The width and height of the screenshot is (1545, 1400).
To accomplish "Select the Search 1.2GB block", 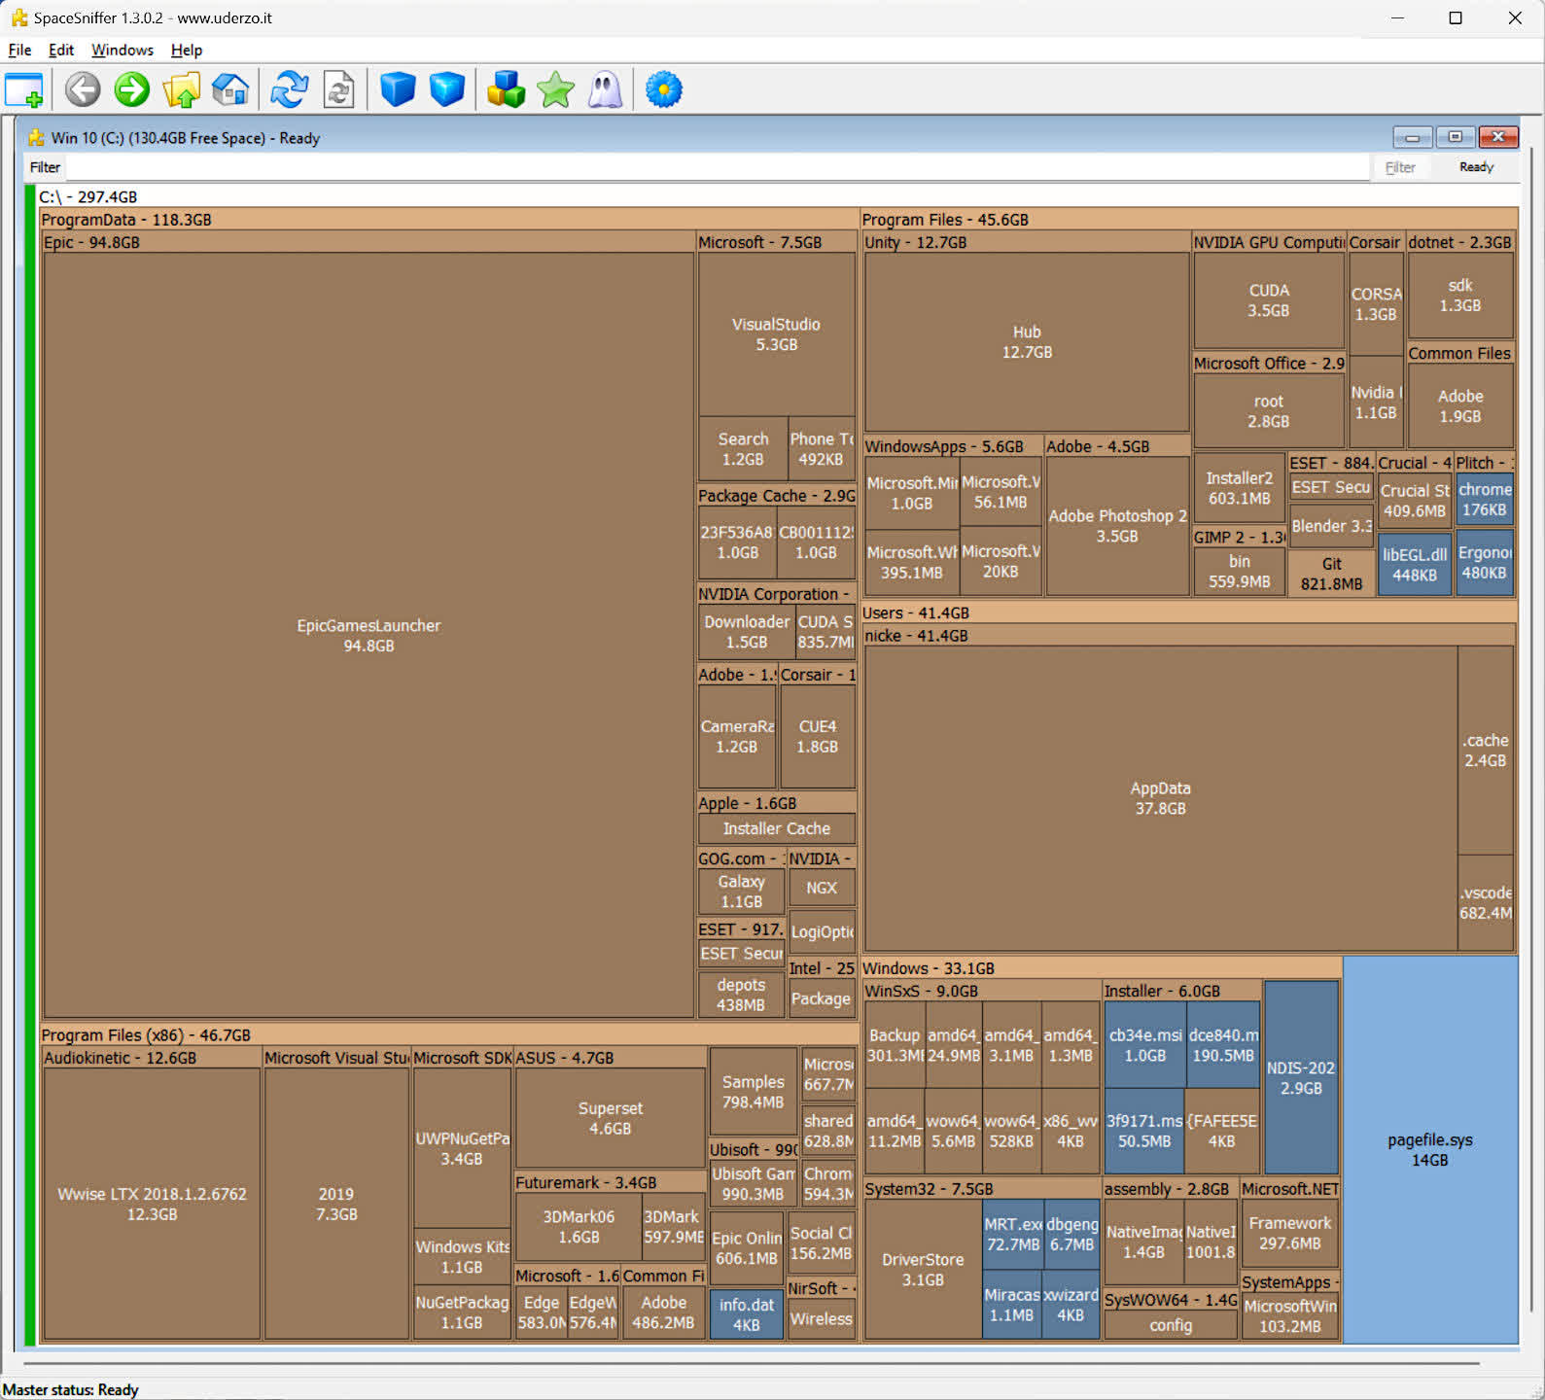I will tap(743, 449).
